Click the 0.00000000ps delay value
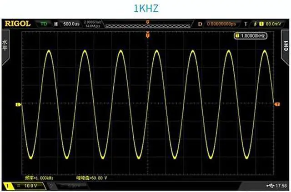 (x=222, y=23)
